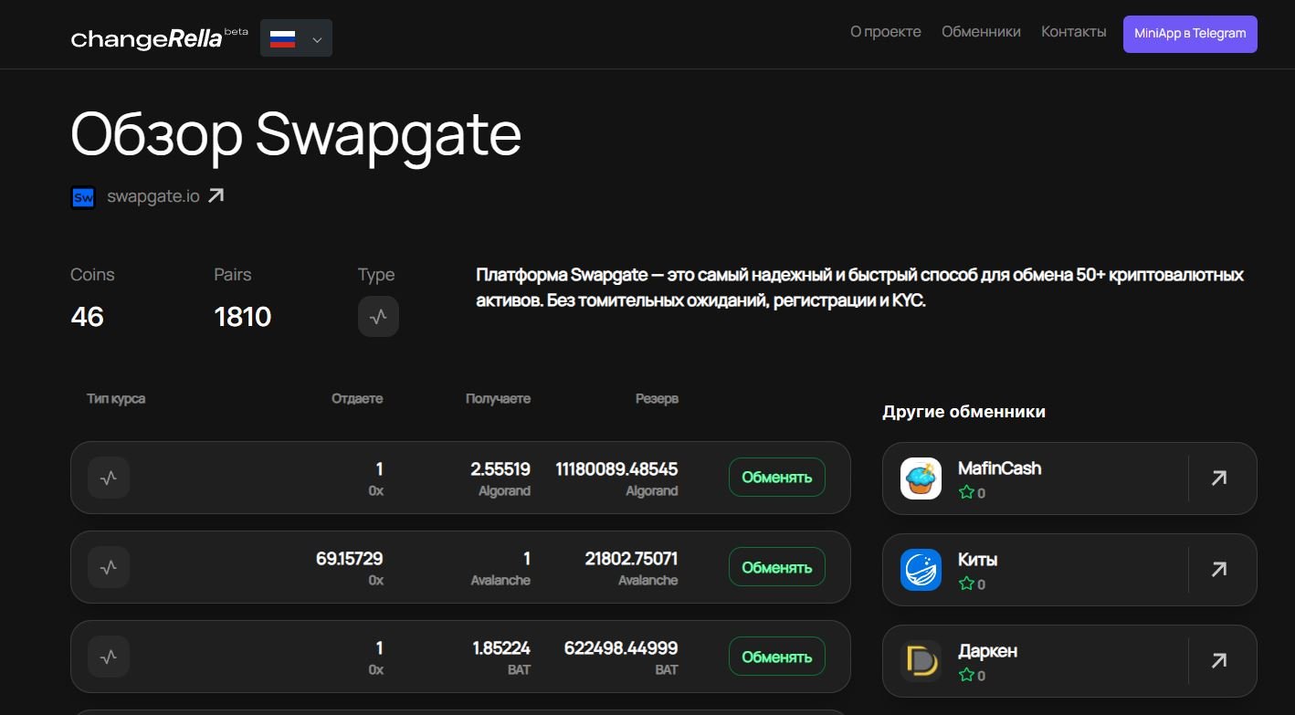
Task: Click the 69.15729 value in Avalanche row
Action: point(350,559)
